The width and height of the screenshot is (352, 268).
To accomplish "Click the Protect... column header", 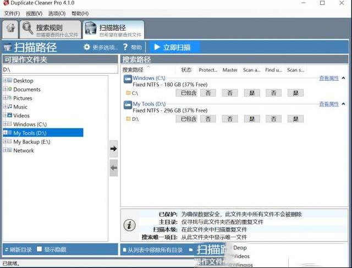I will pos(208,70).
